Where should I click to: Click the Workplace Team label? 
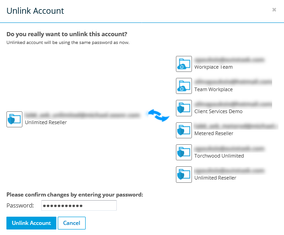coord(213,67)
